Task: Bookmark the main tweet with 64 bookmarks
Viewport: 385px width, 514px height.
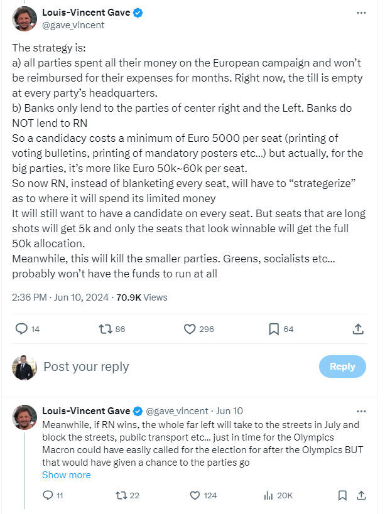Action: pos(274,329)
